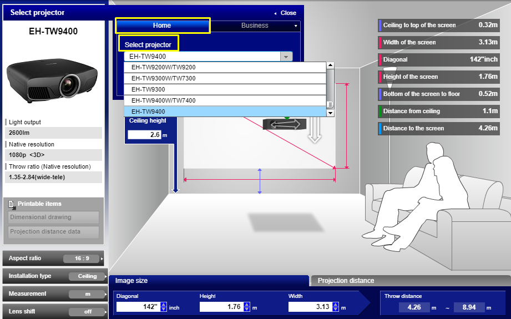Open the Dimensional drawing printable item
The width and height of the screenshot is (511, 319).
click(53, 217)
